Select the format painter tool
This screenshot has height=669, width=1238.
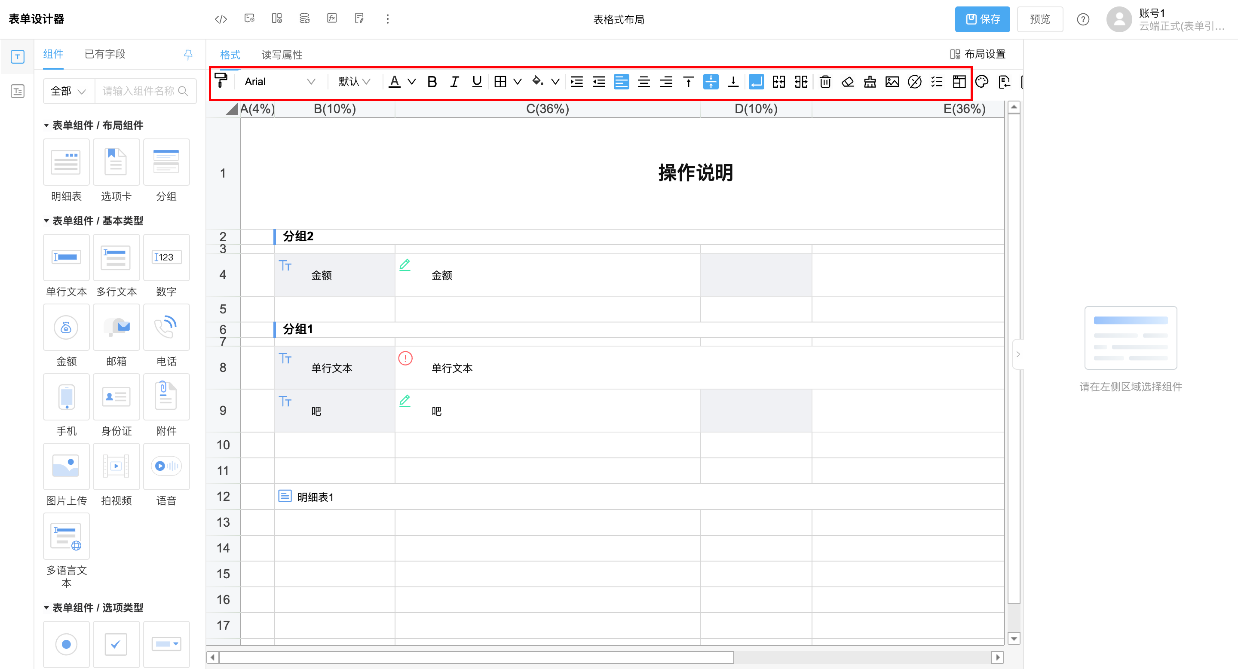221,80
